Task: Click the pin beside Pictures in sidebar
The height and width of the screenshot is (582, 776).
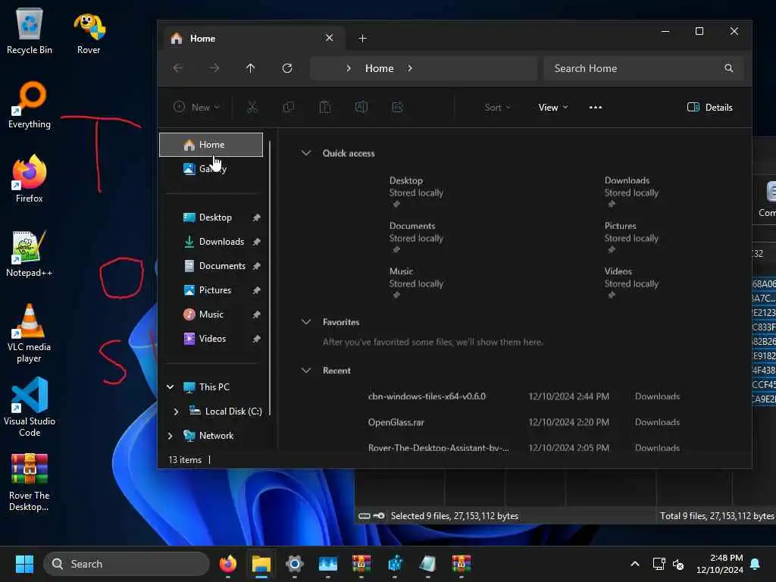Action: [256, 290]
